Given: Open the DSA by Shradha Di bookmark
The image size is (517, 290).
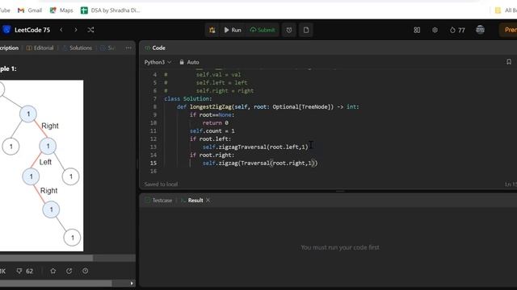Looking at the screenshot, I should pos(111,10).
